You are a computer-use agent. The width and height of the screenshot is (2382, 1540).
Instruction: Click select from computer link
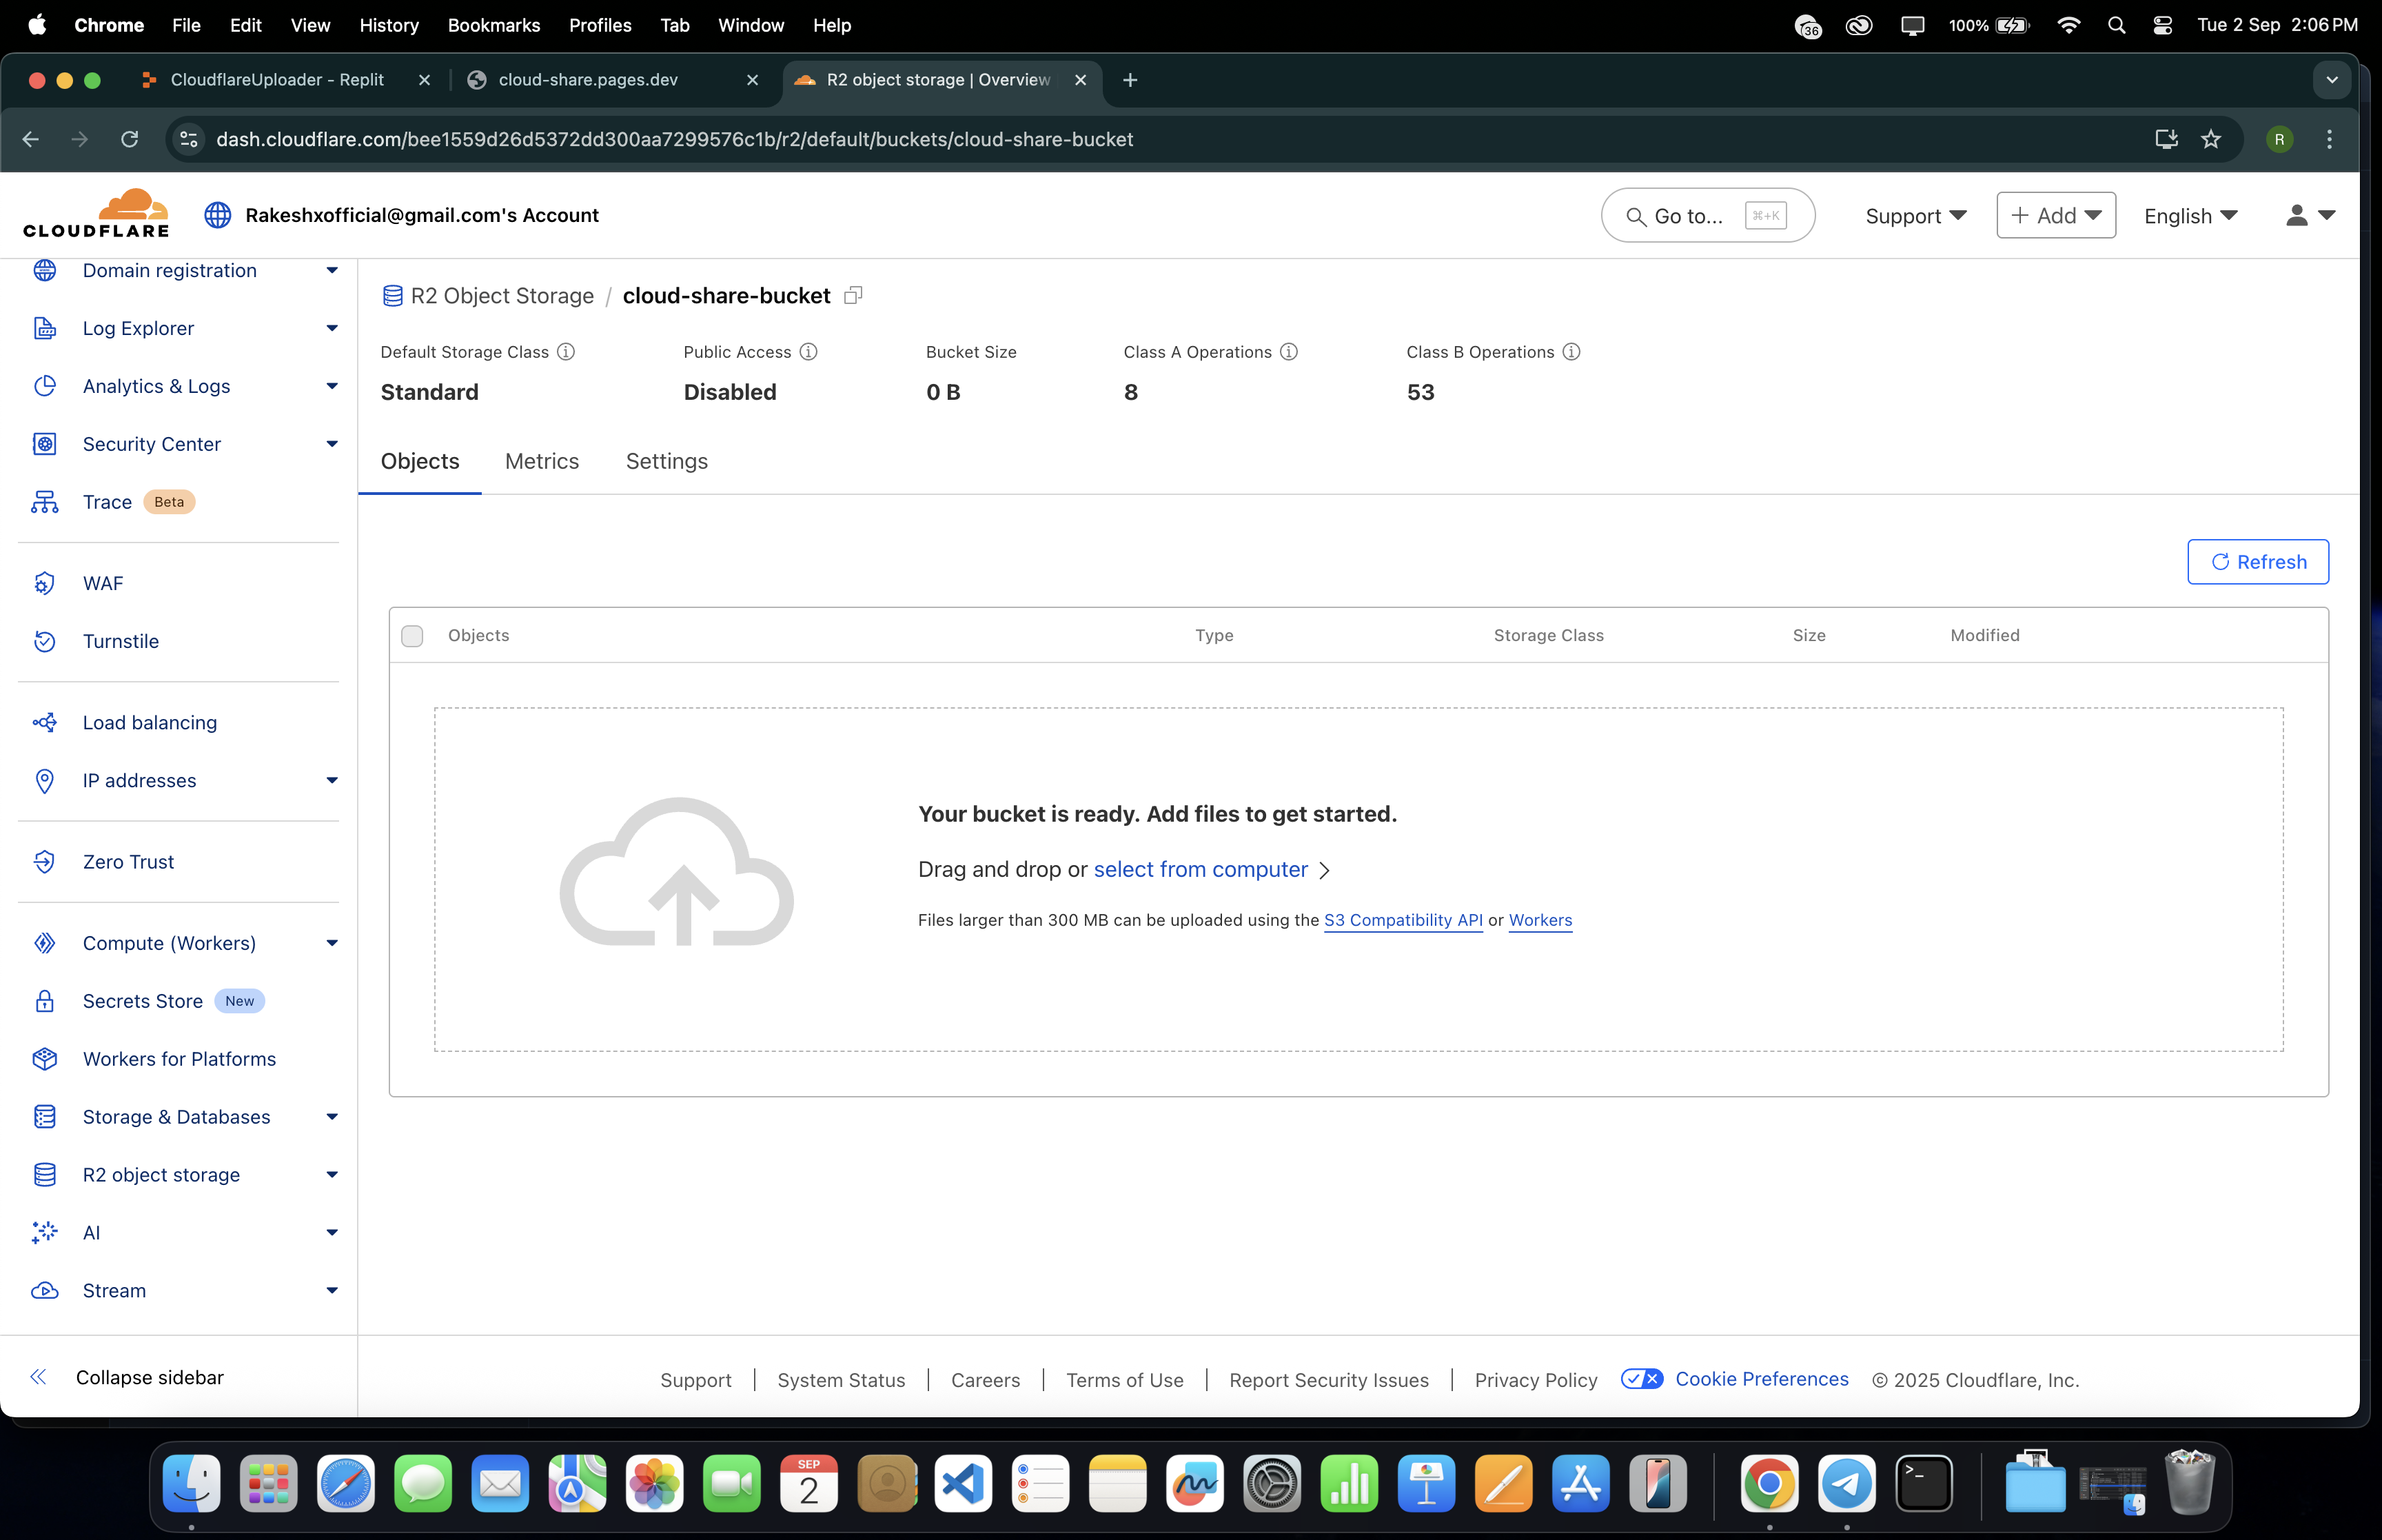[x=1201, y=869]
